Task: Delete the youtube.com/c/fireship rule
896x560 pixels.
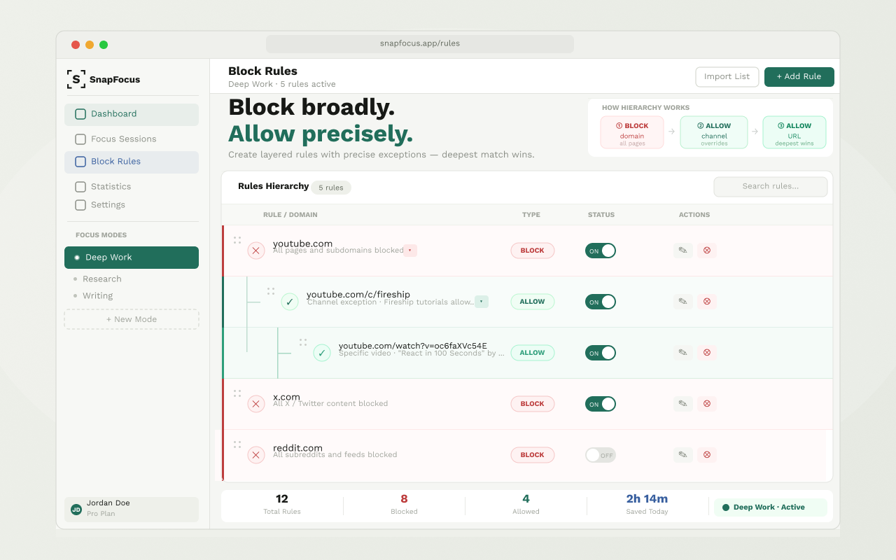Action: (x=707, y=302)
